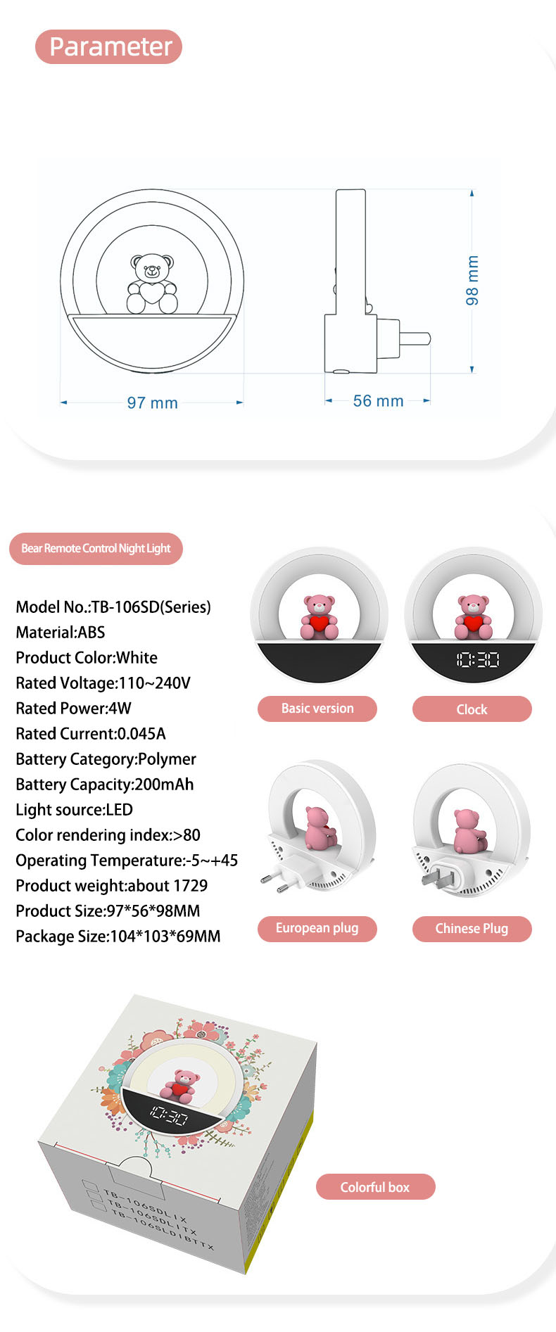Click the Battery Capacity:200mAh line
The image size is (556, 1332).
[x=104, y=784]
